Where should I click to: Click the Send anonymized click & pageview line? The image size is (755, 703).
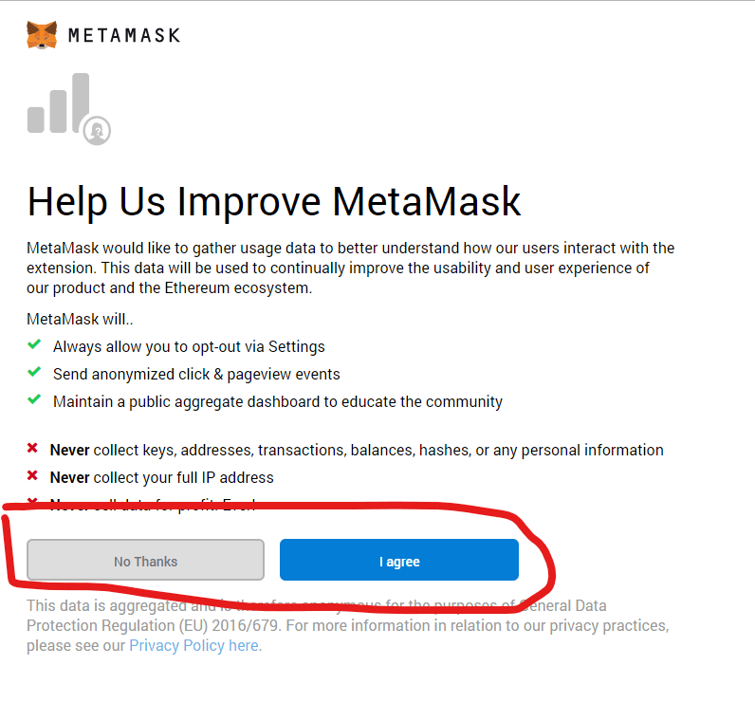pyautogui.click(x=196, y=374)
